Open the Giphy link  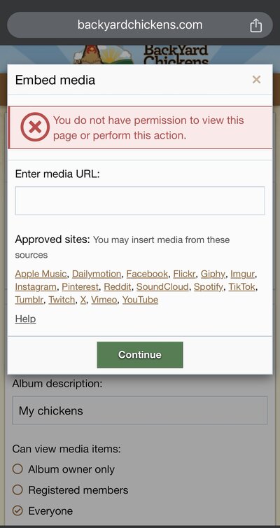(x=213, y=274)
